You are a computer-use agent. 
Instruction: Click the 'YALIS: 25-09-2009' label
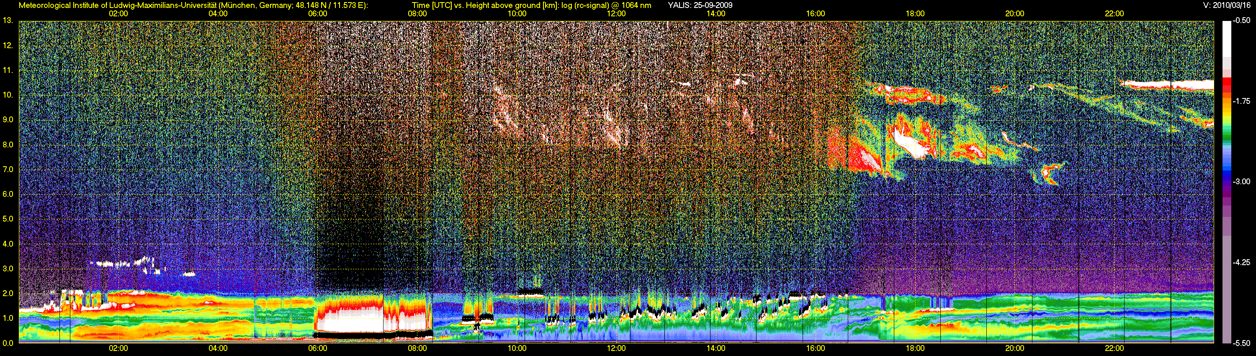tap(700, 5)
